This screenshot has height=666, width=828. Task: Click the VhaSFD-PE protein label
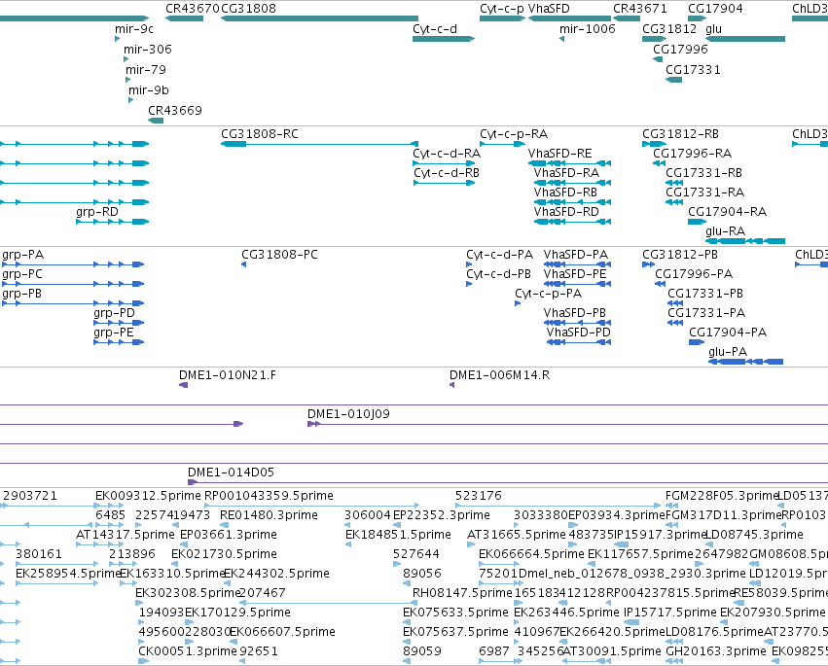pos(575,274)
